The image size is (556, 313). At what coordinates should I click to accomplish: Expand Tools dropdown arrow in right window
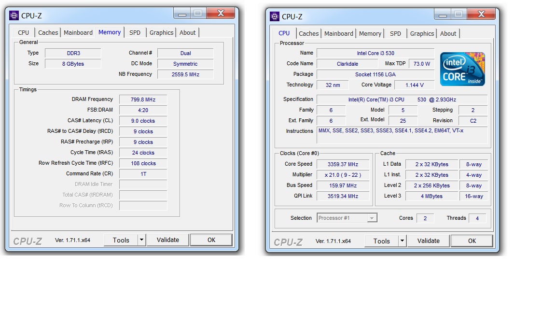402,242
